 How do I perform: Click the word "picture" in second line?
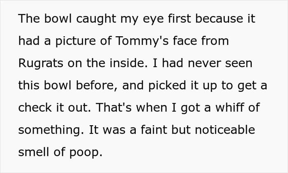pyautogui.click(x=75, y=41)
